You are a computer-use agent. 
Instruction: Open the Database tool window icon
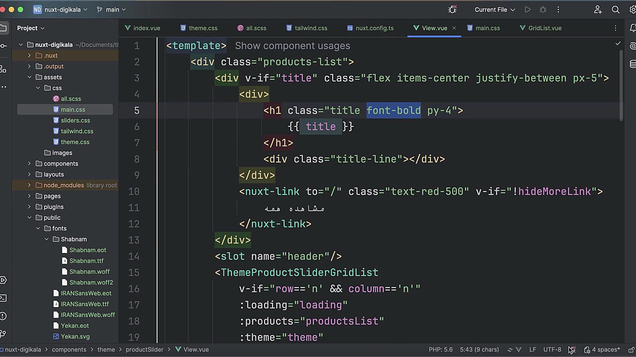tap(632, 64)
